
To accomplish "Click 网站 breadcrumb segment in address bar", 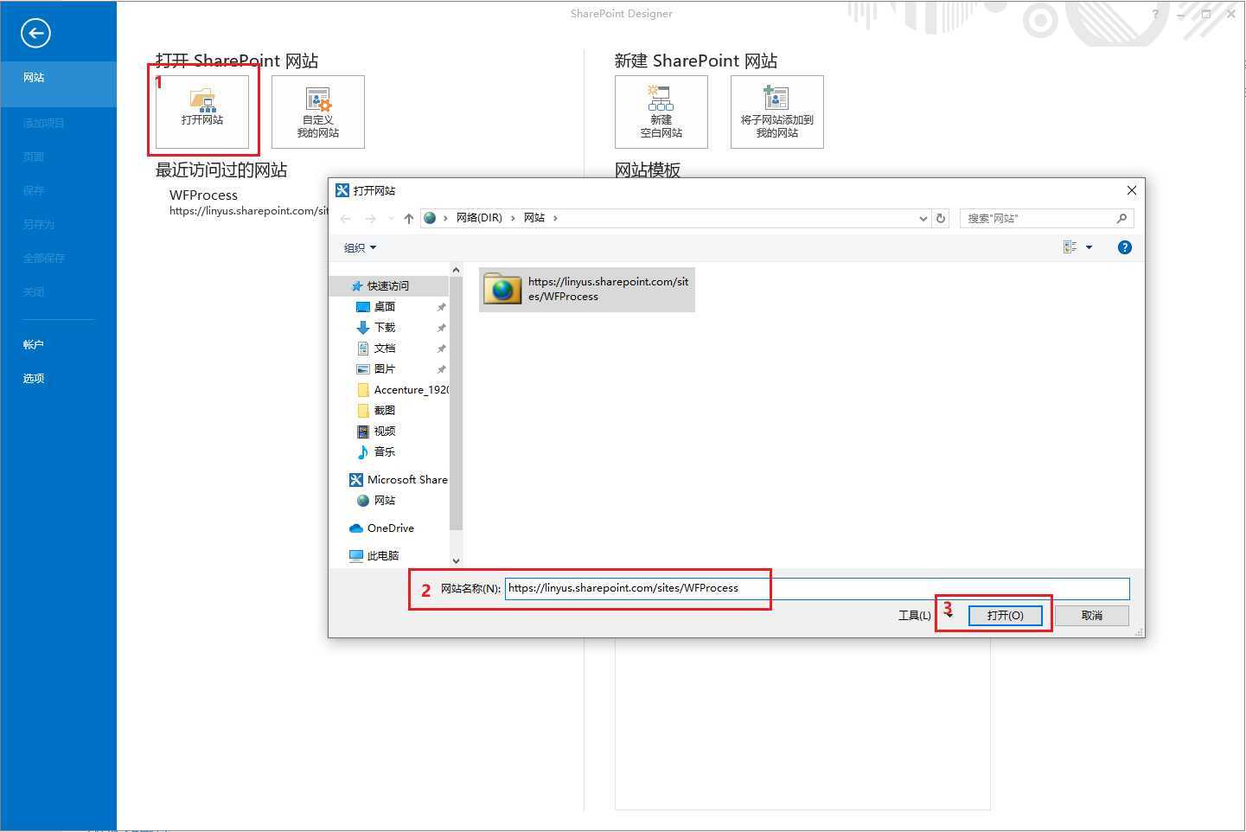I will click(534, 218).
